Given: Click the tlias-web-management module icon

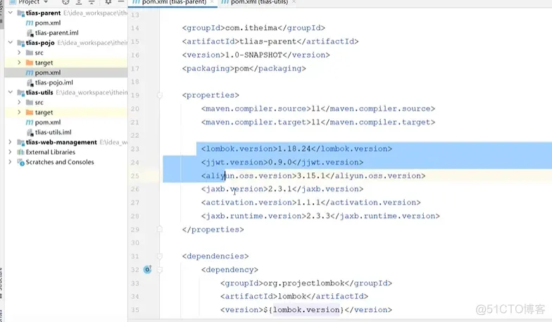Looking at the screenshot, I should tap(21, 142).
